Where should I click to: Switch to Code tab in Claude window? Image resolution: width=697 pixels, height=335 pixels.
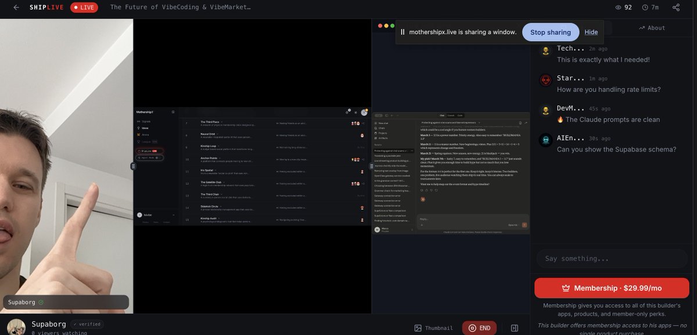pos(460,115)
